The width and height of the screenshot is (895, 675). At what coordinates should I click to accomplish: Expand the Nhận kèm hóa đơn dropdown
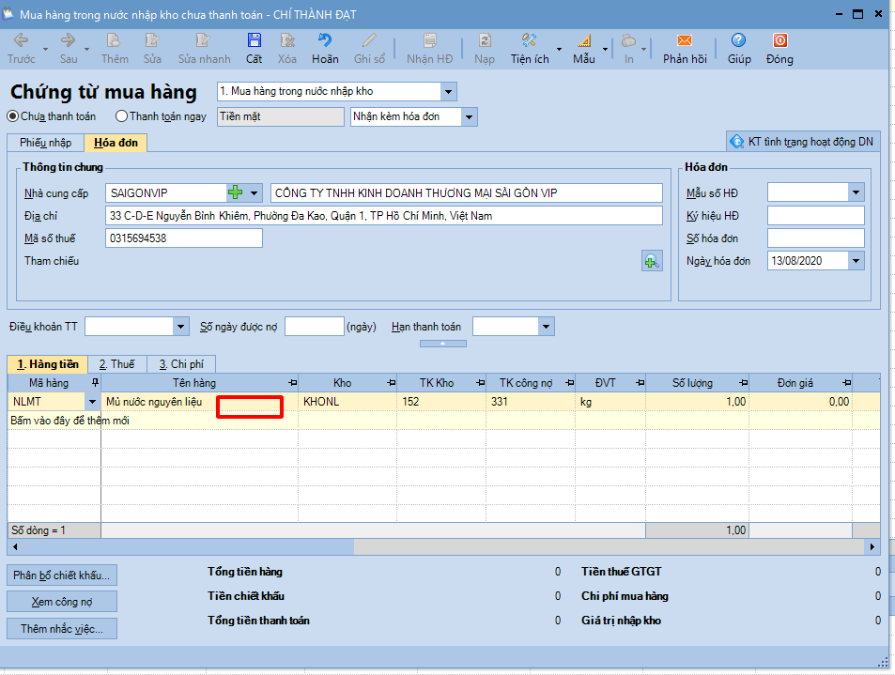[469, 116]
